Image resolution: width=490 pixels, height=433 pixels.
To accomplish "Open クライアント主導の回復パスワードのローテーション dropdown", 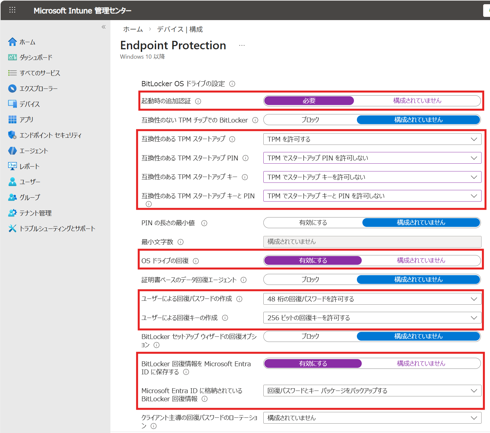I will click(372, 418).
